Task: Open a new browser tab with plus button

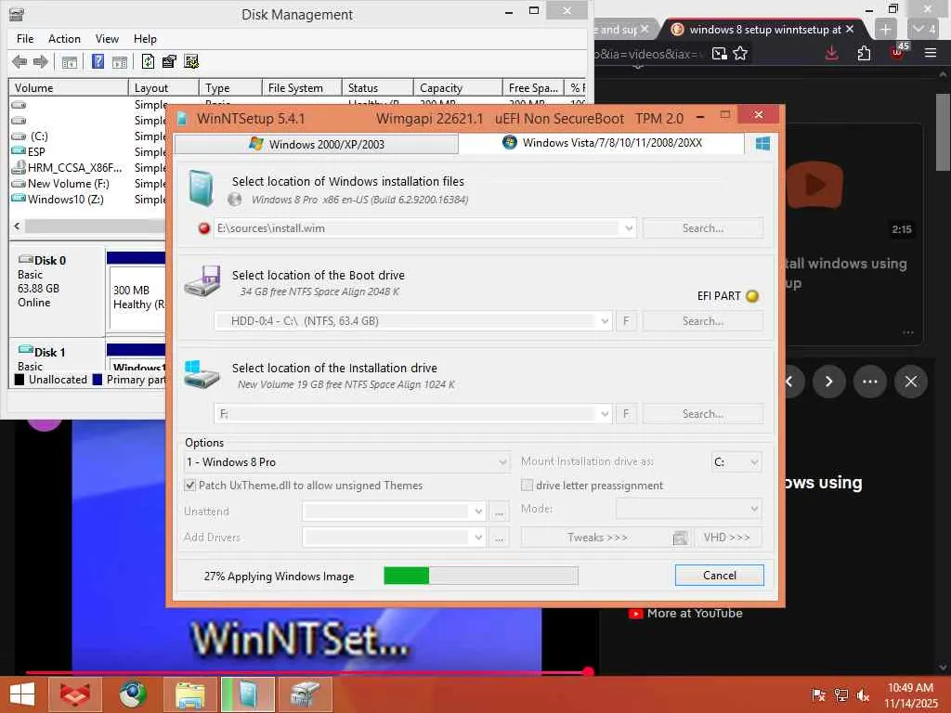Action: pyautogui.click(x=885, y=29)
